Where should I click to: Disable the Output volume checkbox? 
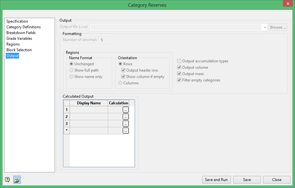click(180, 67)
